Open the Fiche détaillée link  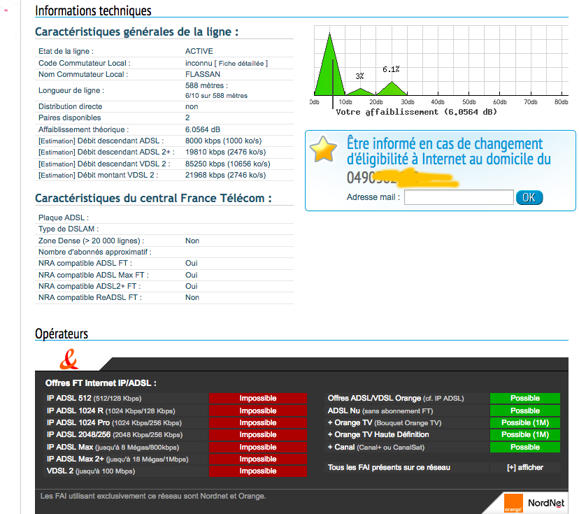click(x=241, y=64)
